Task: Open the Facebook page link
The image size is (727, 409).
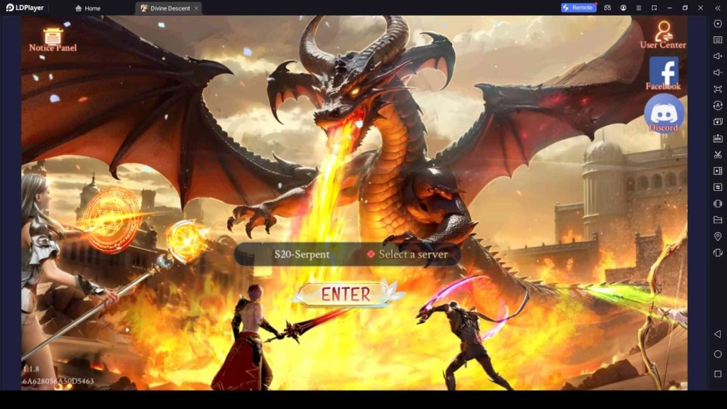Action: pos(663,74)
